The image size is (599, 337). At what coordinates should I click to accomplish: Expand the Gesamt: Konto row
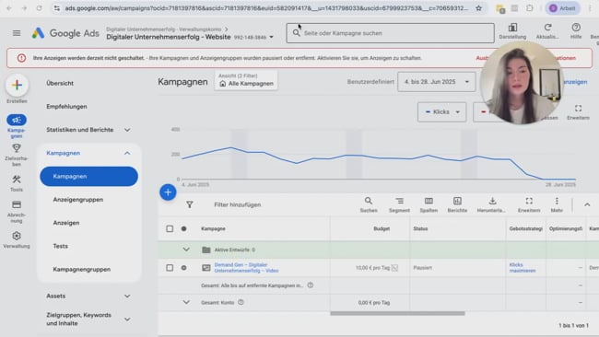tap(186, 302)
